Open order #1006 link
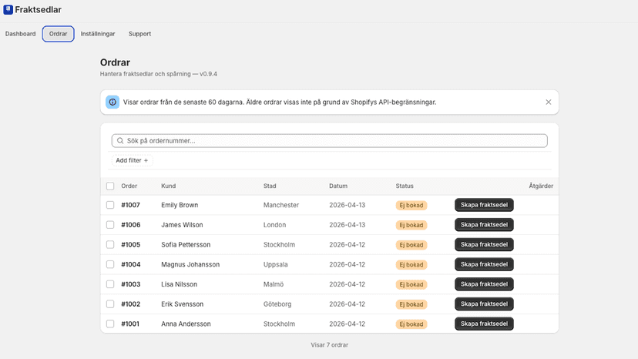The width and height of the screenshot is (638, 359). pyautogui.click(x=131, y=225)
